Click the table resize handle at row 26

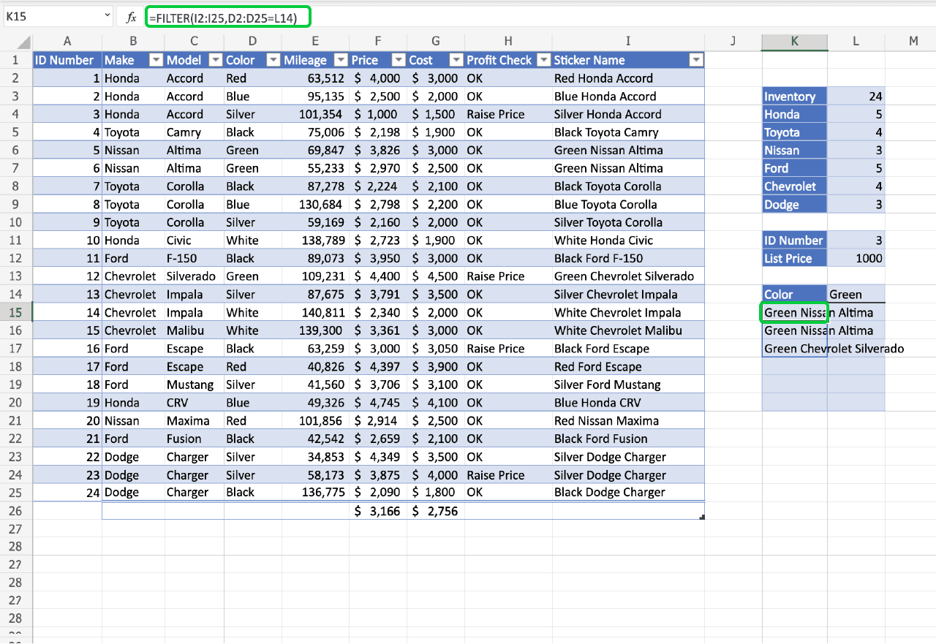click(x=702, y=517)
